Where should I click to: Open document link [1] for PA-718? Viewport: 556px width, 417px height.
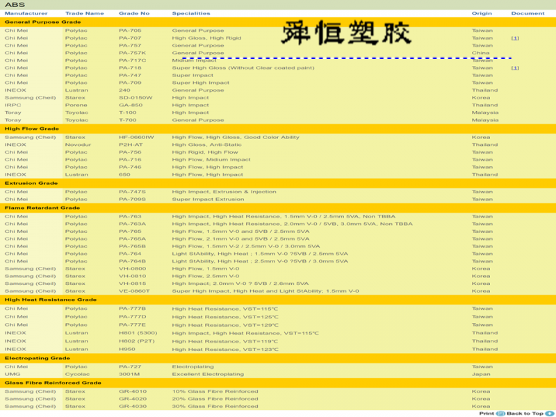(515, 67)
